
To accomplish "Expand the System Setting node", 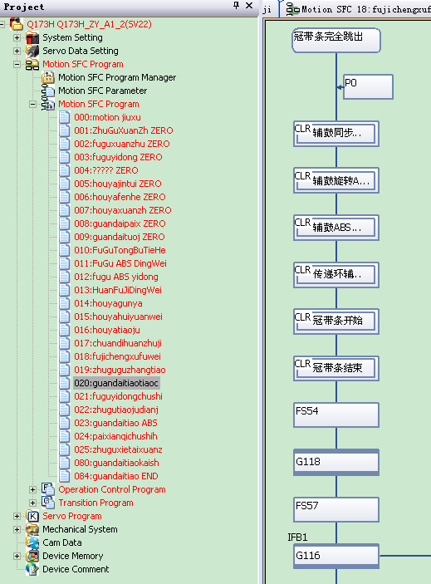I will tap(17, 37).
